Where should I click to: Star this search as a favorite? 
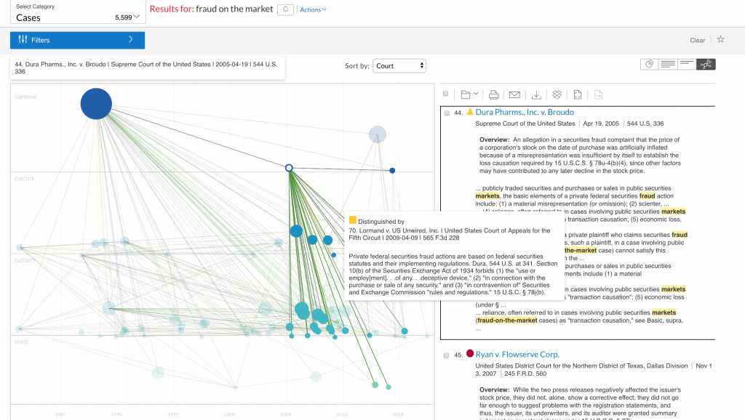pyautogui.click(x=720, y=40)
